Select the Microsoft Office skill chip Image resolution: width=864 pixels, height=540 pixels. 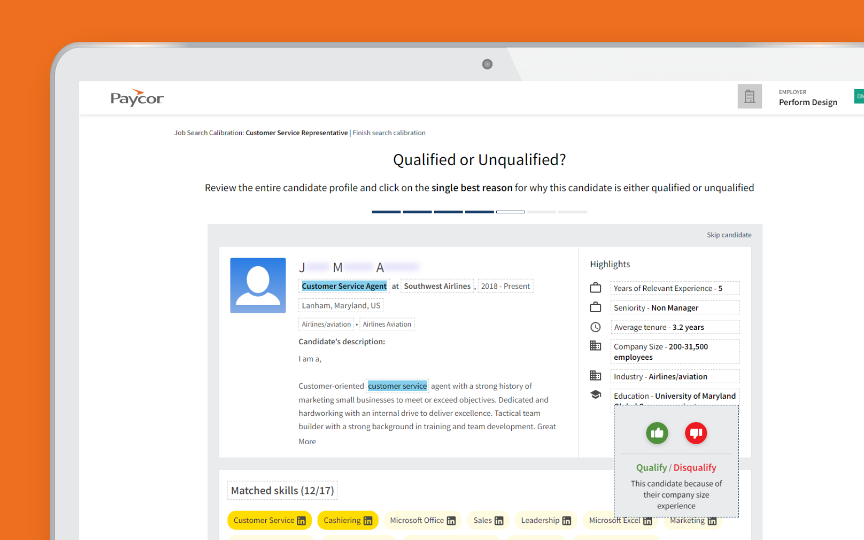point(423,520)
